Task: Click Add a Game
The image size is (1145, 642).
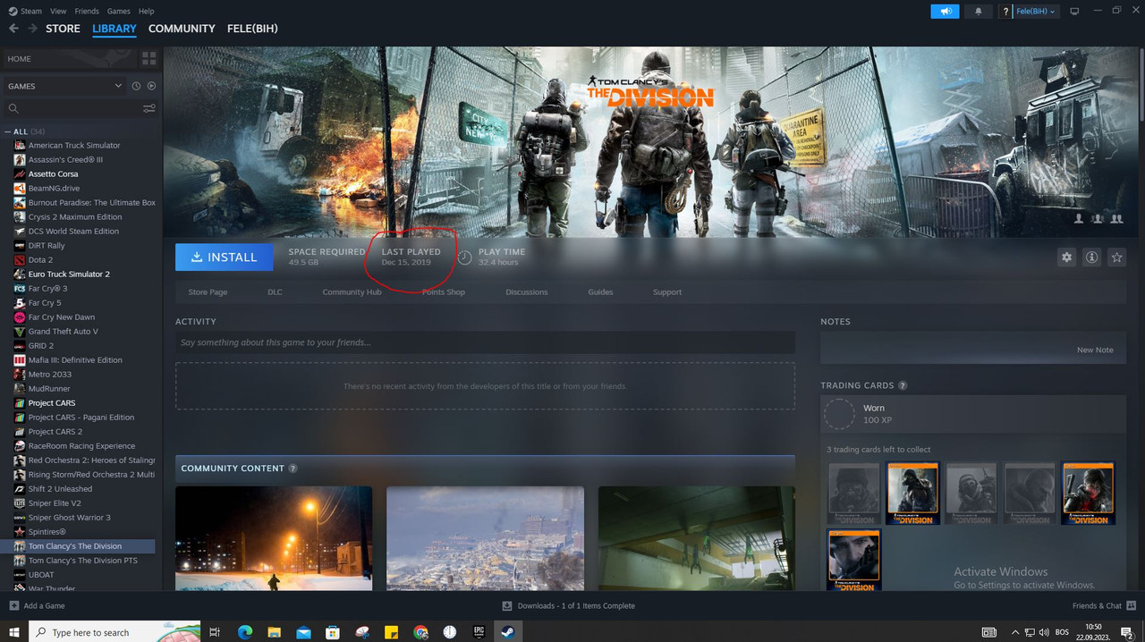Action: click(x=37, y=605)
